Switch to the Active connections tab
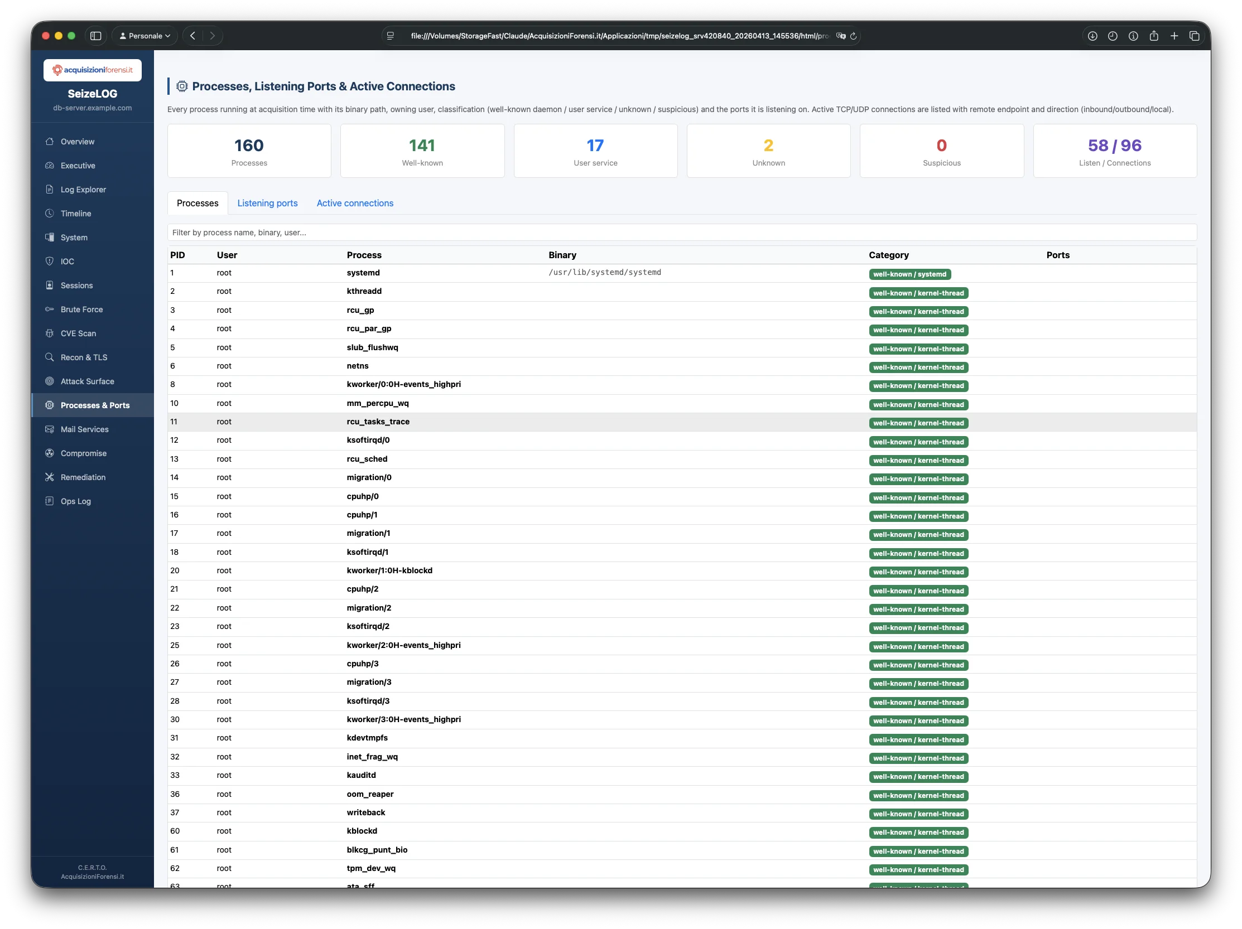Image resolution: width=1242 pixels, height=929 pixels. pyautogui.click(x=354, y=203)
